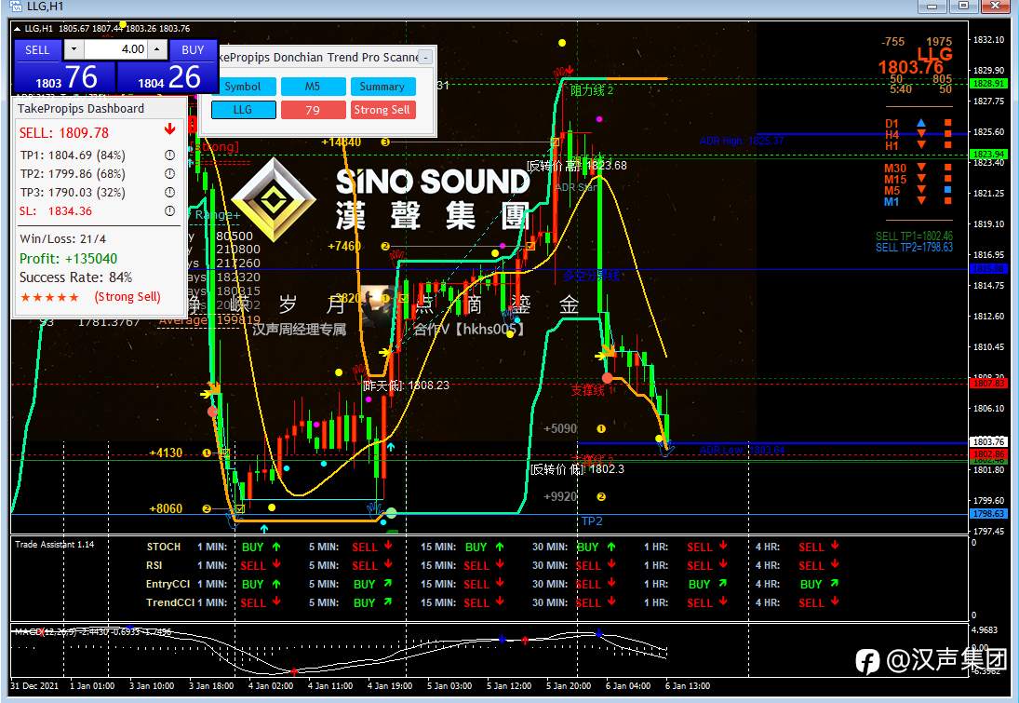The height and width of the screenshot is (703, 1019).
Task: Click the orange down triangle beside M15
Action: pyautogui.click(x=921, y=178)
